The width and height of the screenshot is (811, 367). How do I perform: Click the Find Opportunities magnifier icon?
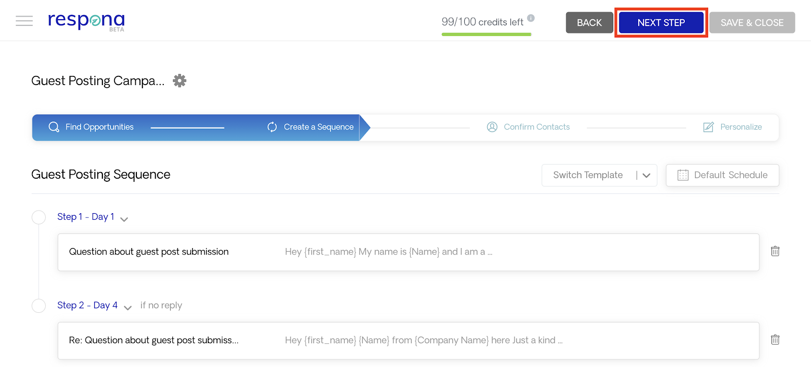point(54,127)
